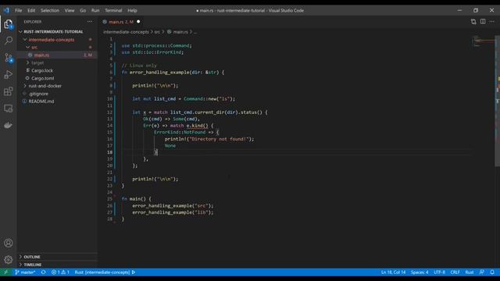This screenshot has height=281, width=500.
Task: Open README.md file
Action: tap(41, 101)
